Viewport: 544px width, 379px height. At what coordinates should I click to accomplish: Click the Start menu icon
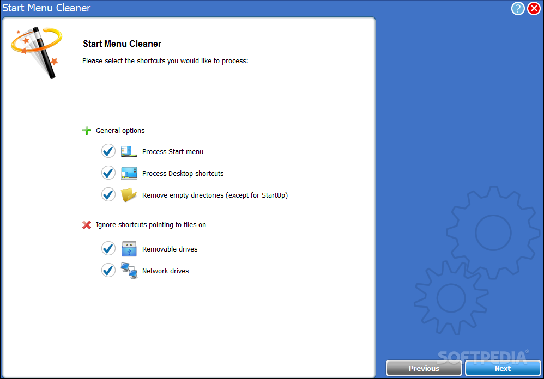[x=129, y=151]
